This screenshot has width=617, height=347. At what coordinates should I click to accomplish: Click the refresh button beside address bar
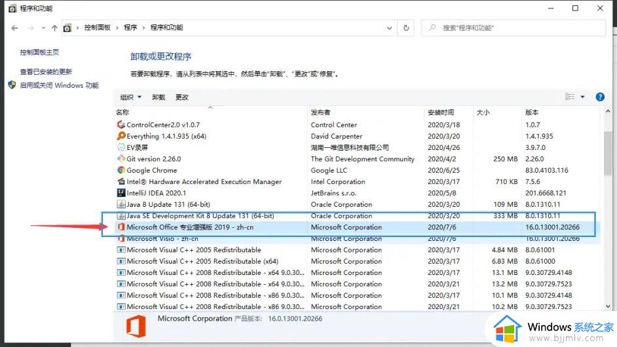[406, 28]
